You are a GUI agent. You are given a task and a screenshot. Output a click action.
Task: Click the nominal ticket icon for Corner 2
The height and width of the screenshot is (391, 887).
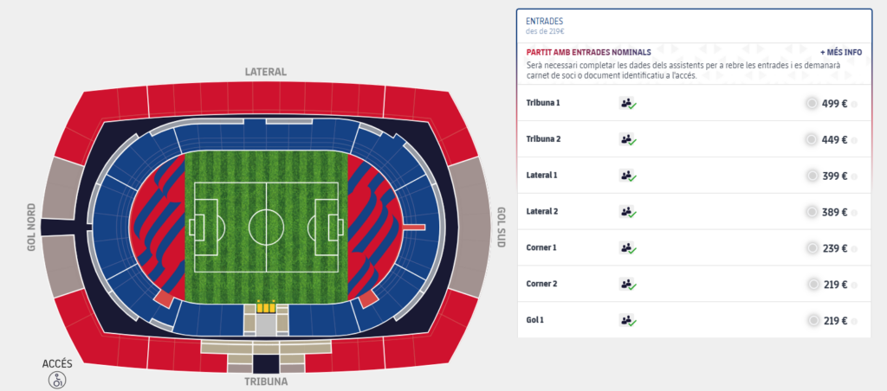[x=627, y=285]
